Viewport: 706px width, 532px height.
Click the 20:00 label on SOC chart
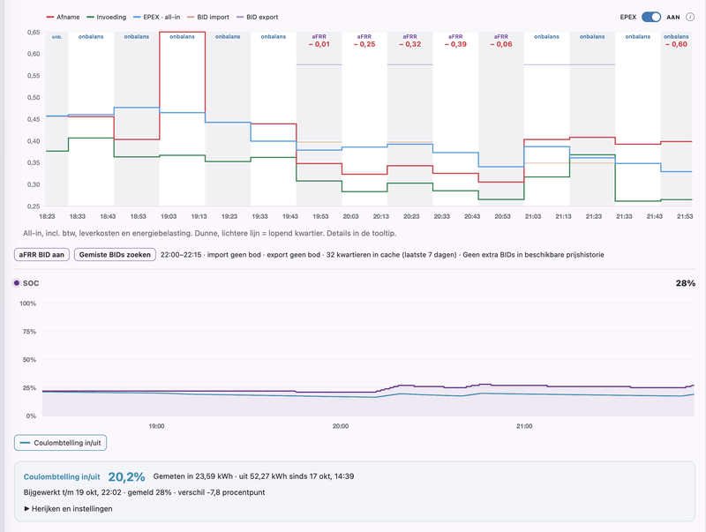tap(341, 426)
